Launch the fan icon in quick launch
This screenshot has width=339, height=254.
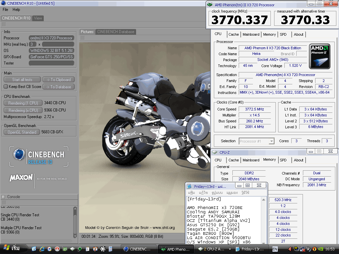point(103,249)
